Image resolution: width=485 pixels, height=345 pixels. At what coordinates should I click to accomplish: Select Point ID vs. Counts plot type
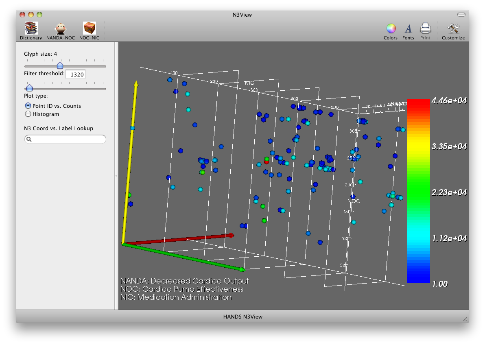28,106
